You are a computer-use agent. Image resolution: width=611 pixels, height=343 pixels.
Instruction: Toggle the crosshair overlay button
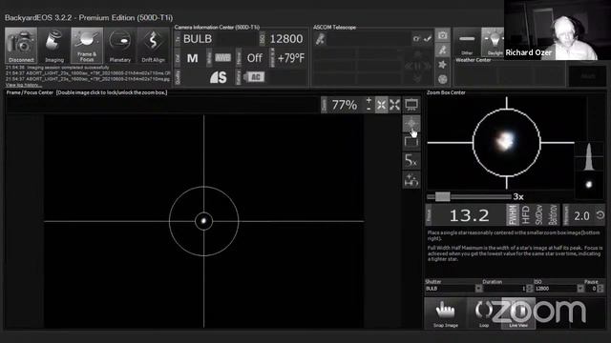tap(411, 124)
